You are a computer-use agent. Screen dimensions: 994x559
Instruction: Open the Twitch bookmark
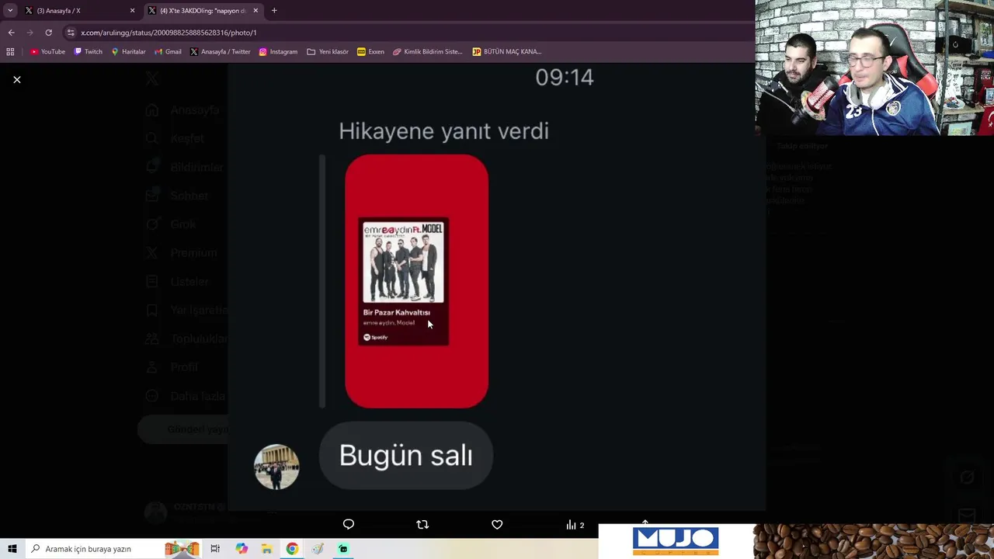point(88,52)
